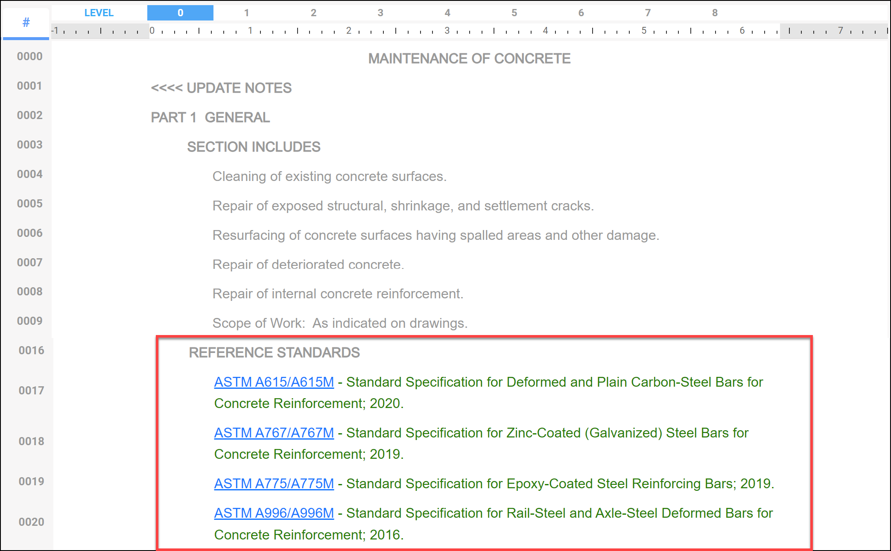Select the # column header tab
Viewport: 891px width, 551px height.
pos(26,23)
